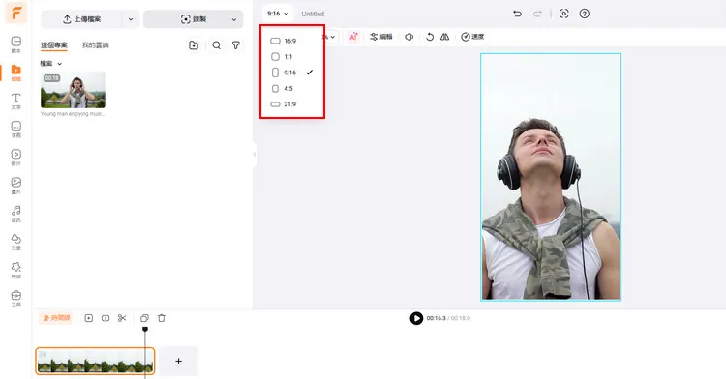Viewport: 726px width, 379px height.
Task: Rotate the video with the rotate icon
Action: [x=430, y=37]
